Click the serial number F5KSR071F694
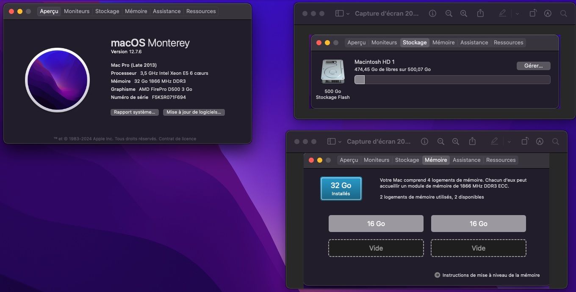 [169, 97]
